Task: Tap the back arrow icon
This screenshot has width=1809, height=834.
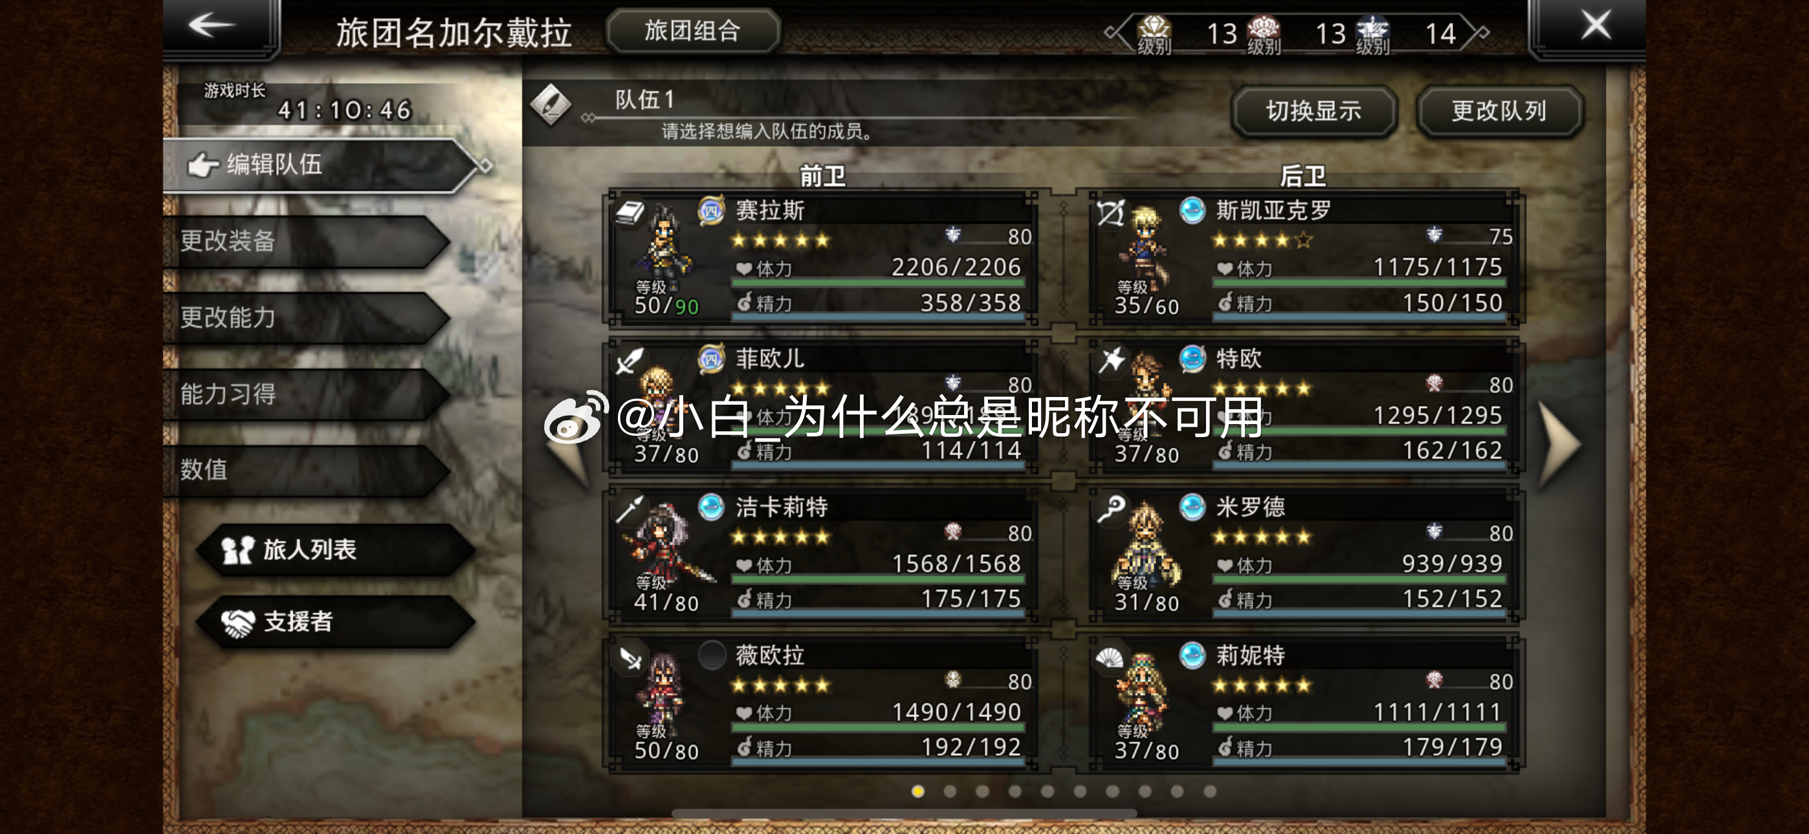Action: (x=213, y=26)
